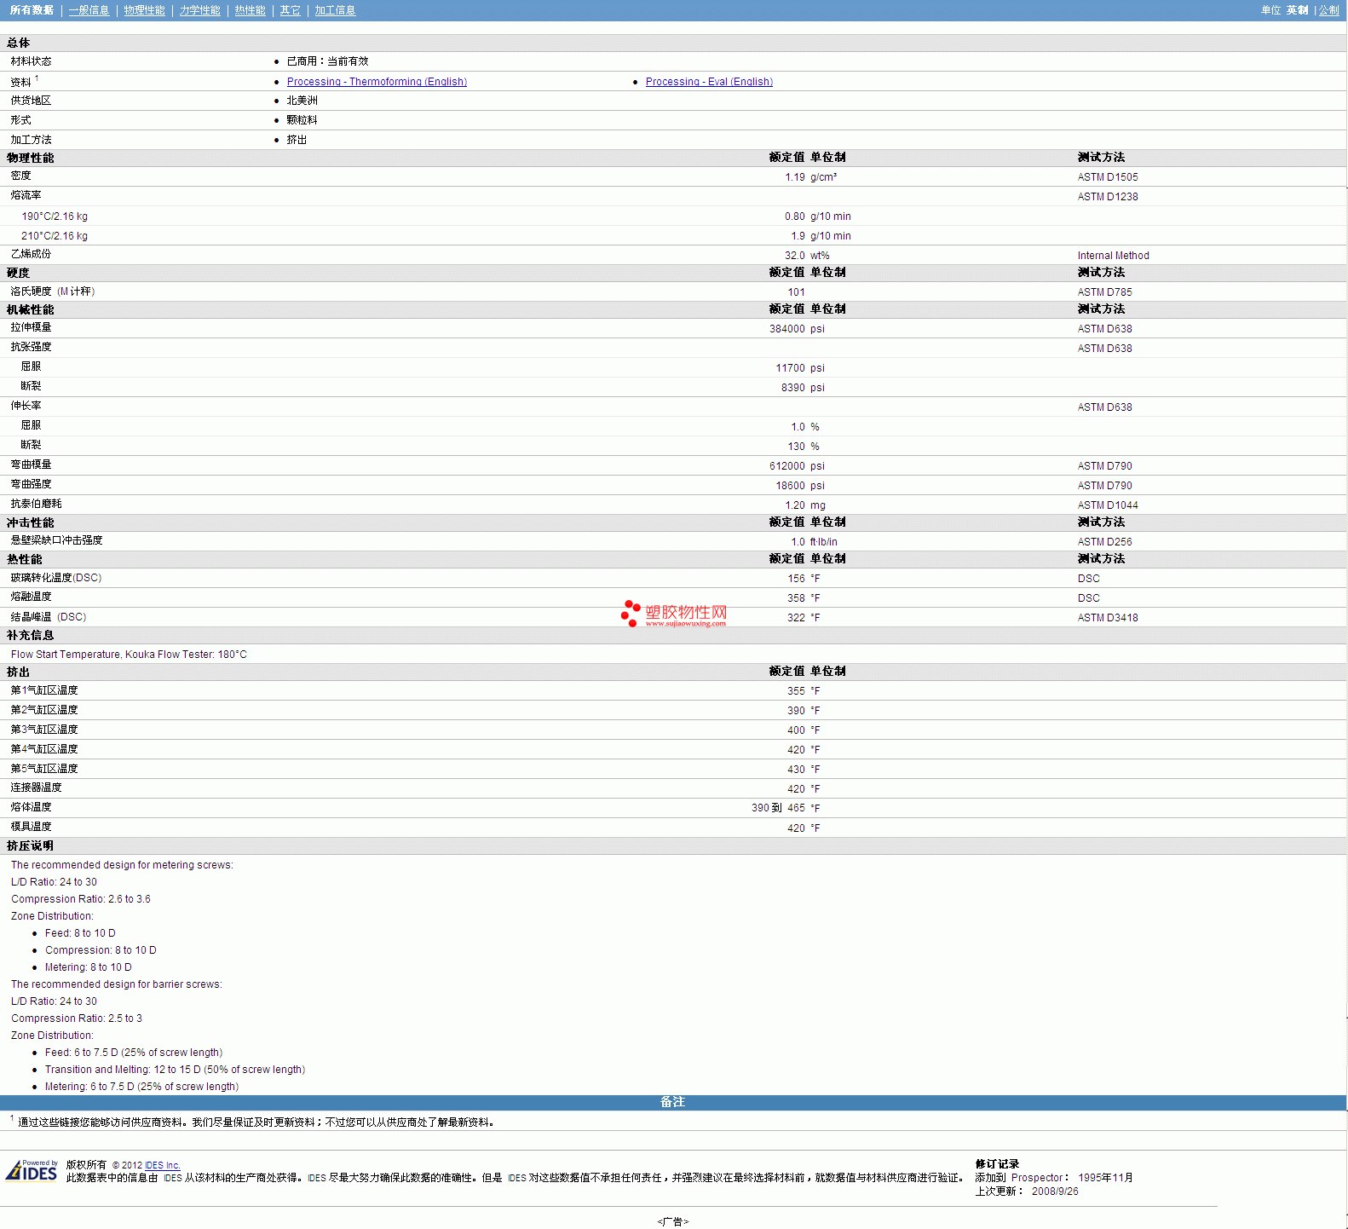This screenshot has width=1348, height=1229.
Task: Open the 一般信息 tab
Action: [x=89, y=10]
